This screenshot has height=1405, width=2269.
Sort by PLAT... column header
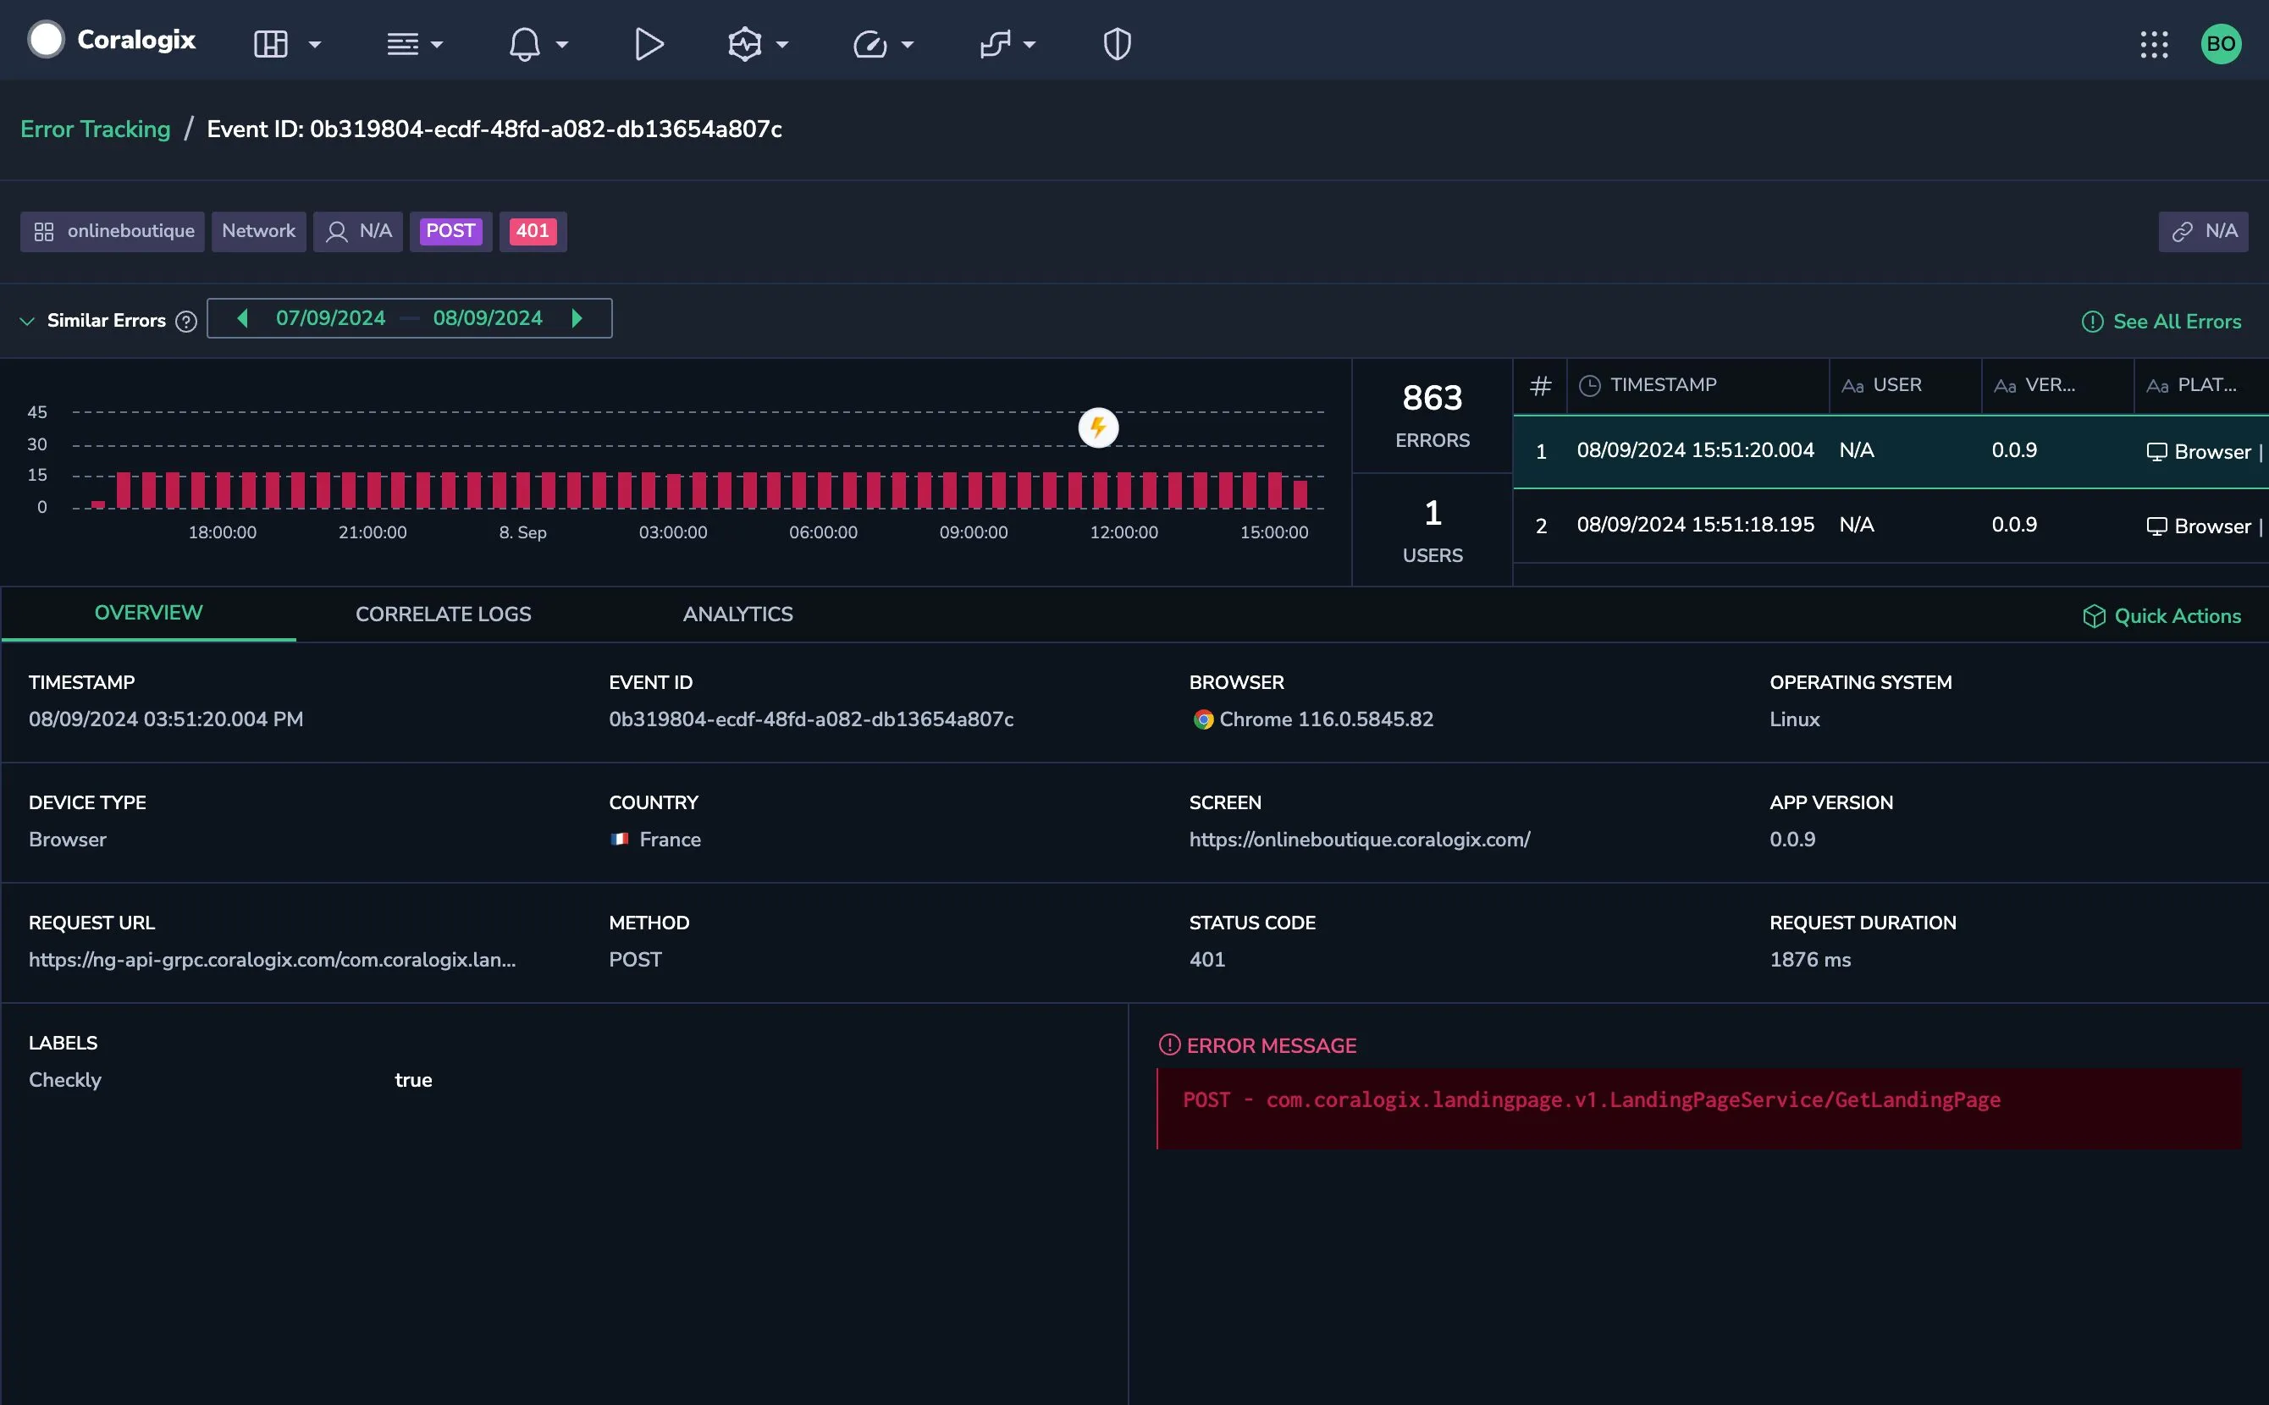(x=2201, y=385)
